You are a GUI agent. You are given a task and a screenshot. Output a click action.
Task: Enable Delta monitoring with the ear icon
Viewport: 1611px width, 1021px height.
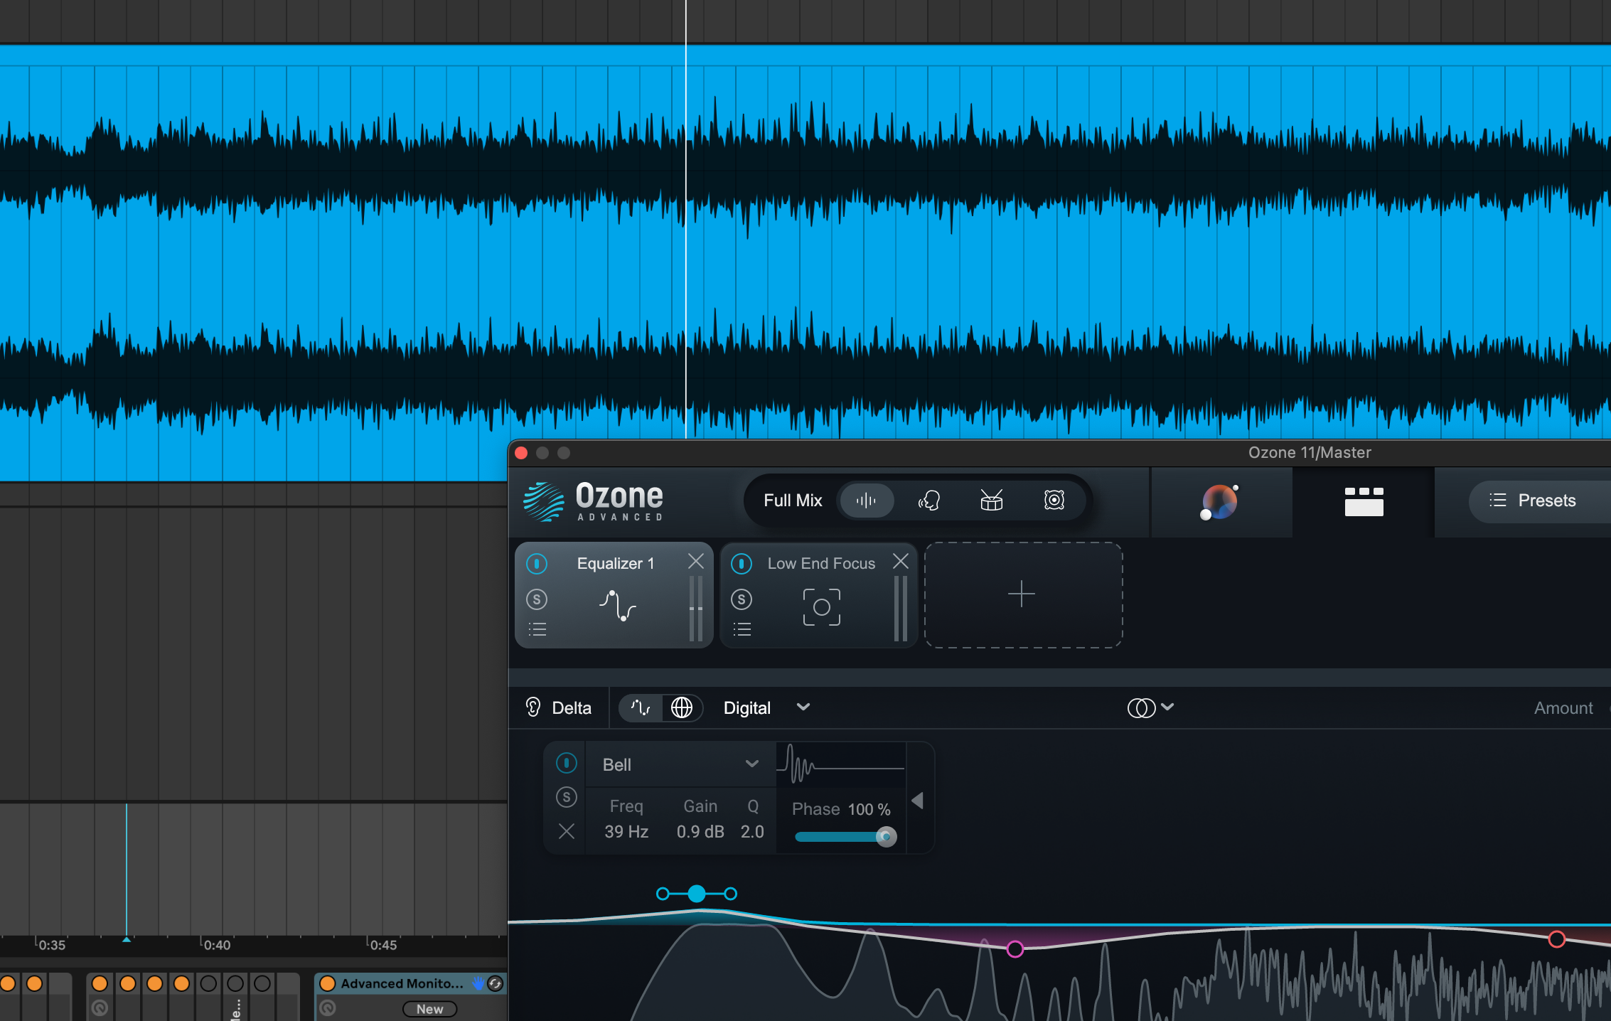(533, 707)
